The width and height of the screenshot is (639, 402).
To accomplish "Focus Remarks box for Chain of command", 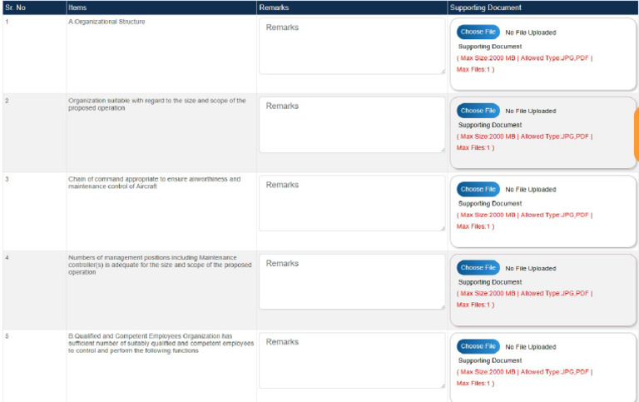I will [x=352, y=203].
